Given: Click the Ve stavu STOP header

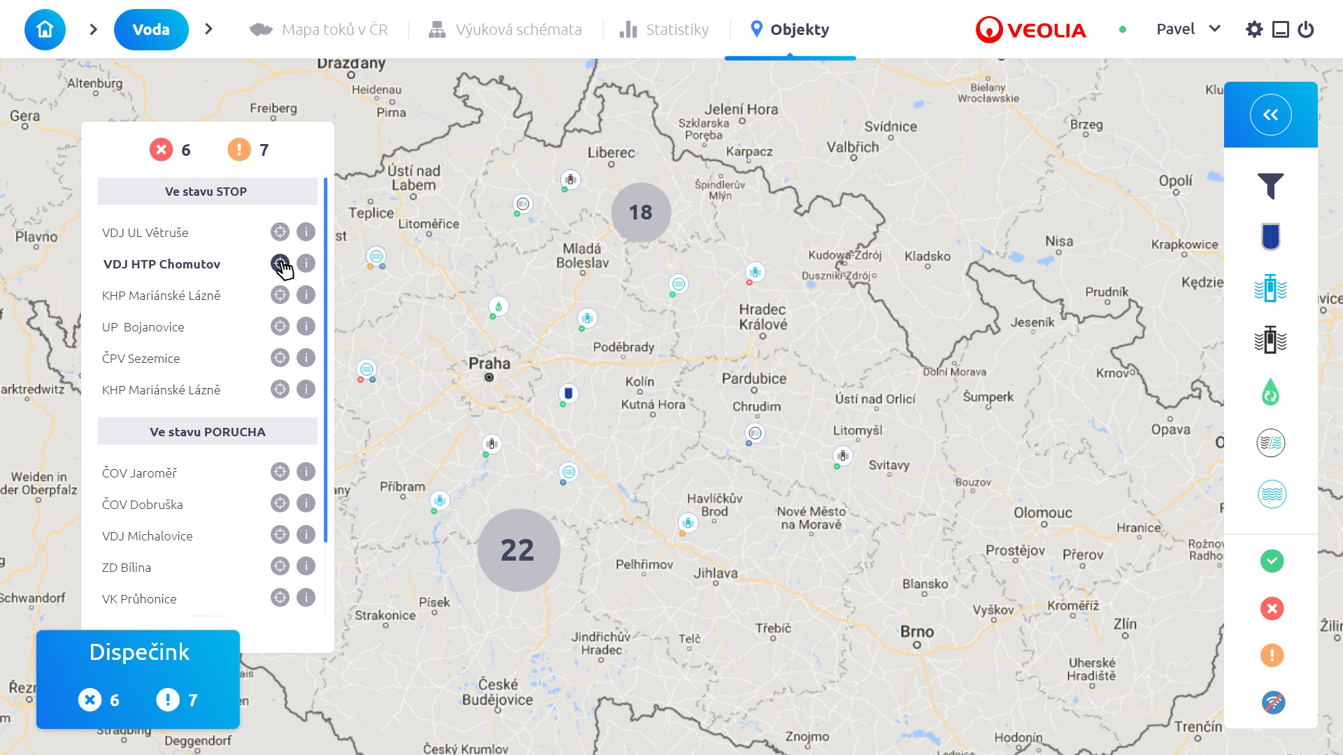Looking at the screenshot, I should tap(207, 191).
